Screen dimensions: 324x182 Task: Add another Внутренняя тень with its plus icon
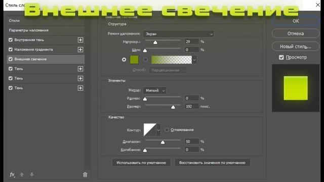click(80, 40)
